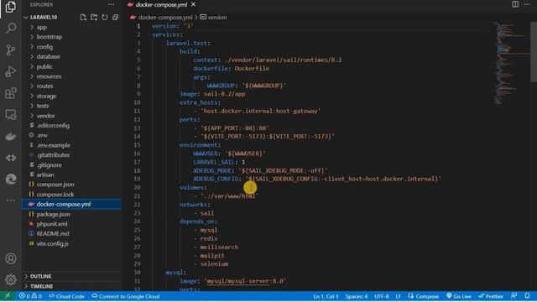This screenshot has width=537, height=302.
Task: Click New File icon in Explorer header
Action: (83, 17)
